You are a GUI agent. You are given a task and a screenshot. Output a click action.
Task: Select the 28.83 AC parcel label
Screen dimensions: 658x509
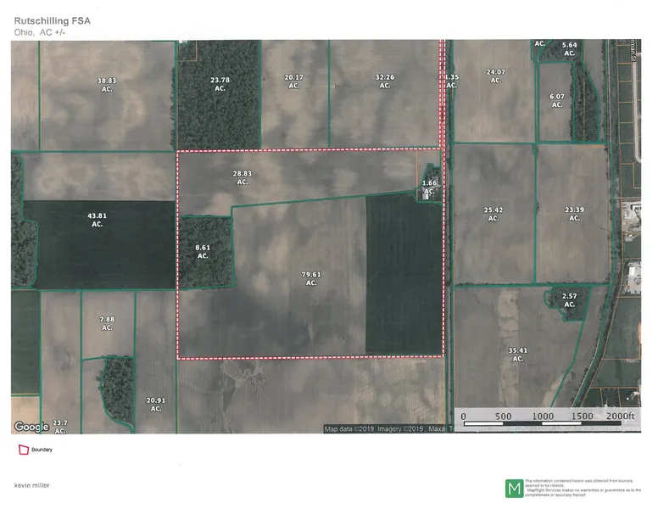(x=243, y=177)
